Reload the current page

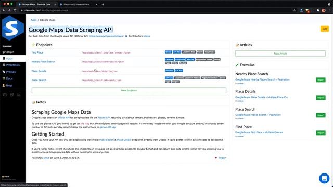pyautogui.click(x=15, y=10)
